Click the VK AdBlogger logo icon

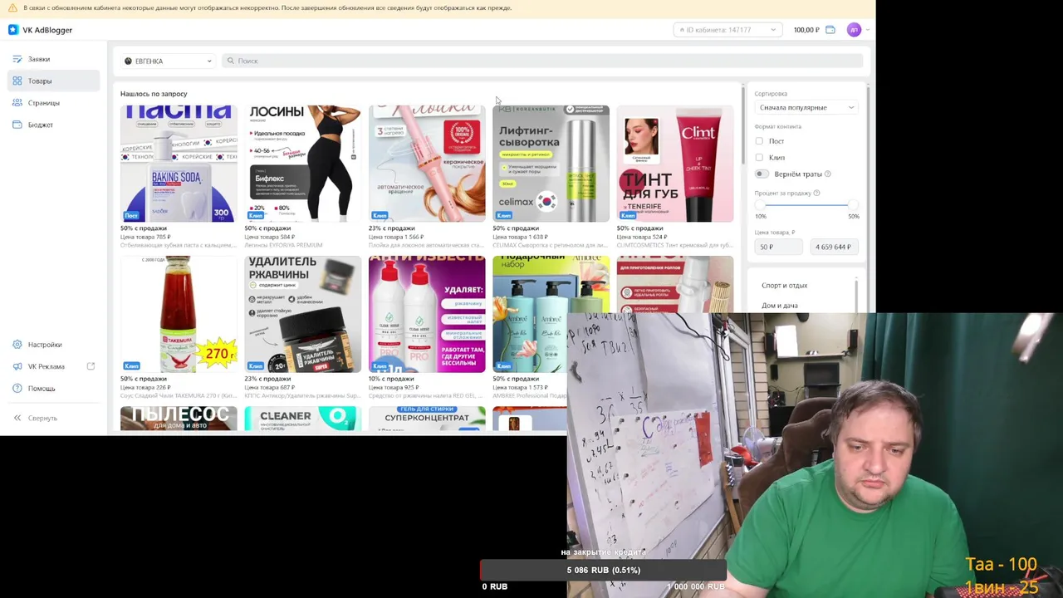(x=12, y=30)
